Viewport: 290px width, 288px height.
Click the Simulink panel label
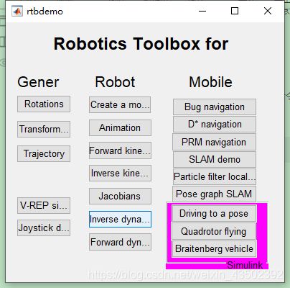point(245,265)
